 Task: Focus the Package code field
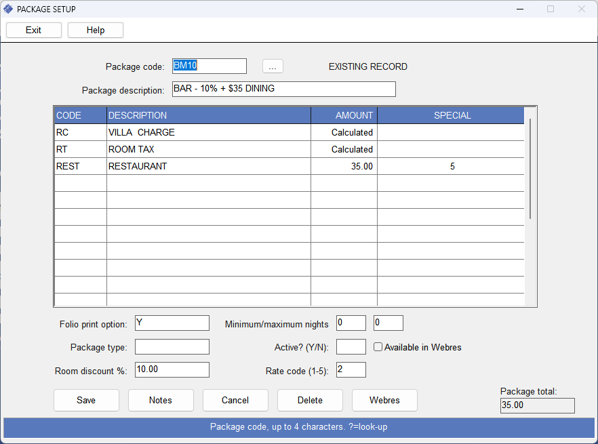(209, 66)
